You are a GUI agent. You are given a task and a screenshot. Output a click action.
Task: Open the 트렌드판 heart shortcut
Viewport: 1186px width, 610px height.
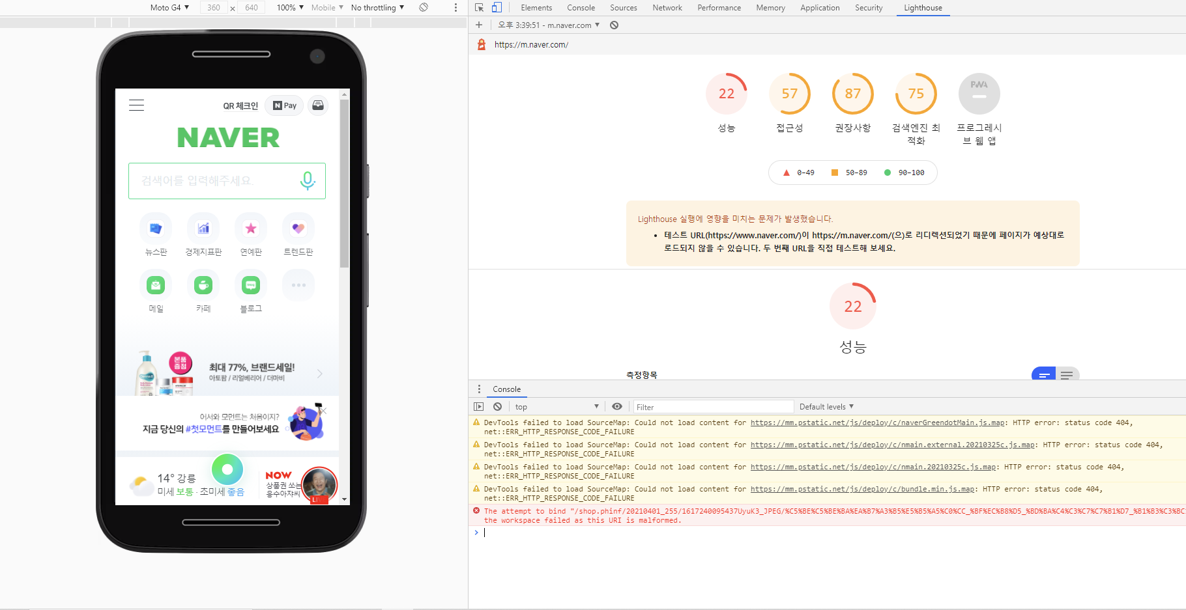(x=298, y=229)
